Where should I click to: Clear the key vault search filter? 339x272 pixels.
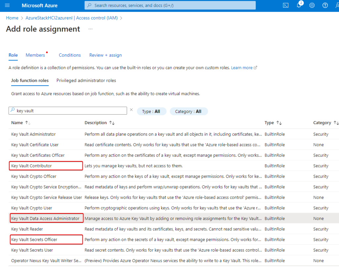point(131,110)
